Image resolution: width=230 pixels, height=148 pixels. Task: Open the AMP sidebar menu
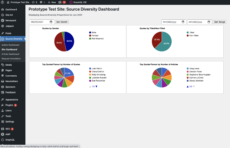[x=8, y=134]
